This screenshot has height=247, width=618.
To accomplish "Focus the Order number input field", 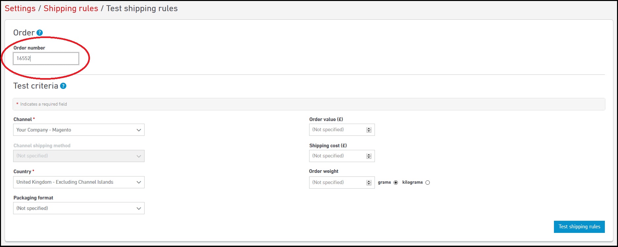I will pyautogui.click(x=46, y=58).
